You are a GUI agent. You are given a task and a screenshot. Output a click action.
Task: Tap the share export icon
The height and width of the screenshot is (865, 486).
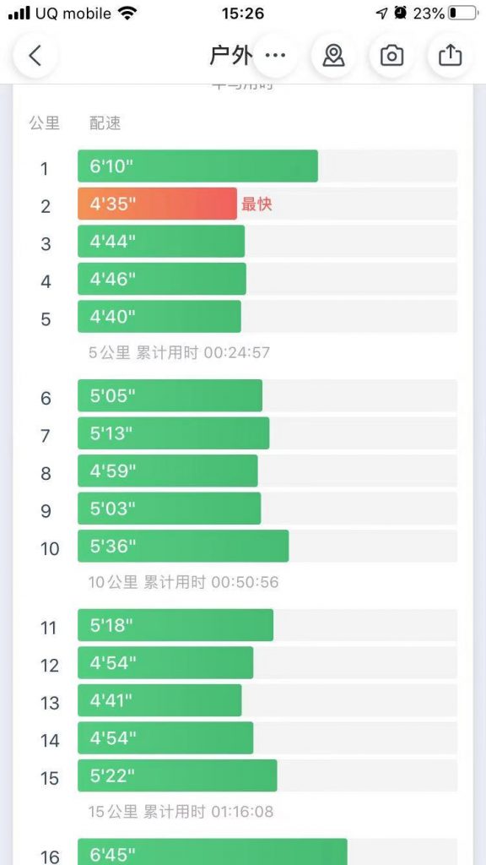click(450, 56)
